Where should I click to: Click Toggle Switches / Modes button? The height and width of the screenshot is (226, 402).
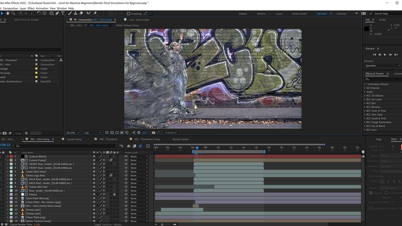point(108,224)
